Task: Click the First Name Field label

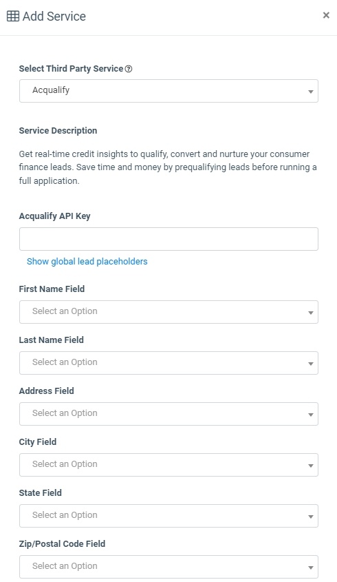Action: coord(52,289)
